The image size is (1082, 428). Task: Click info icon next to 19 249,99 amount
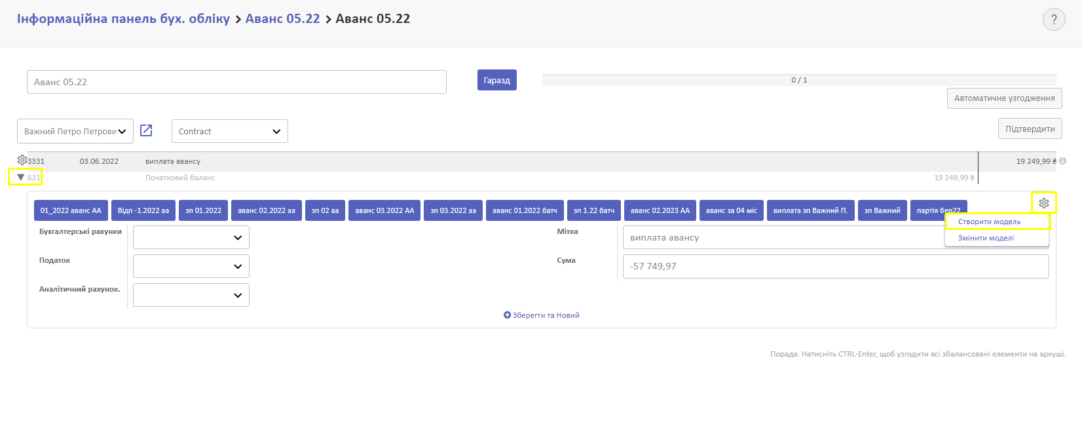pos(1062,161)
